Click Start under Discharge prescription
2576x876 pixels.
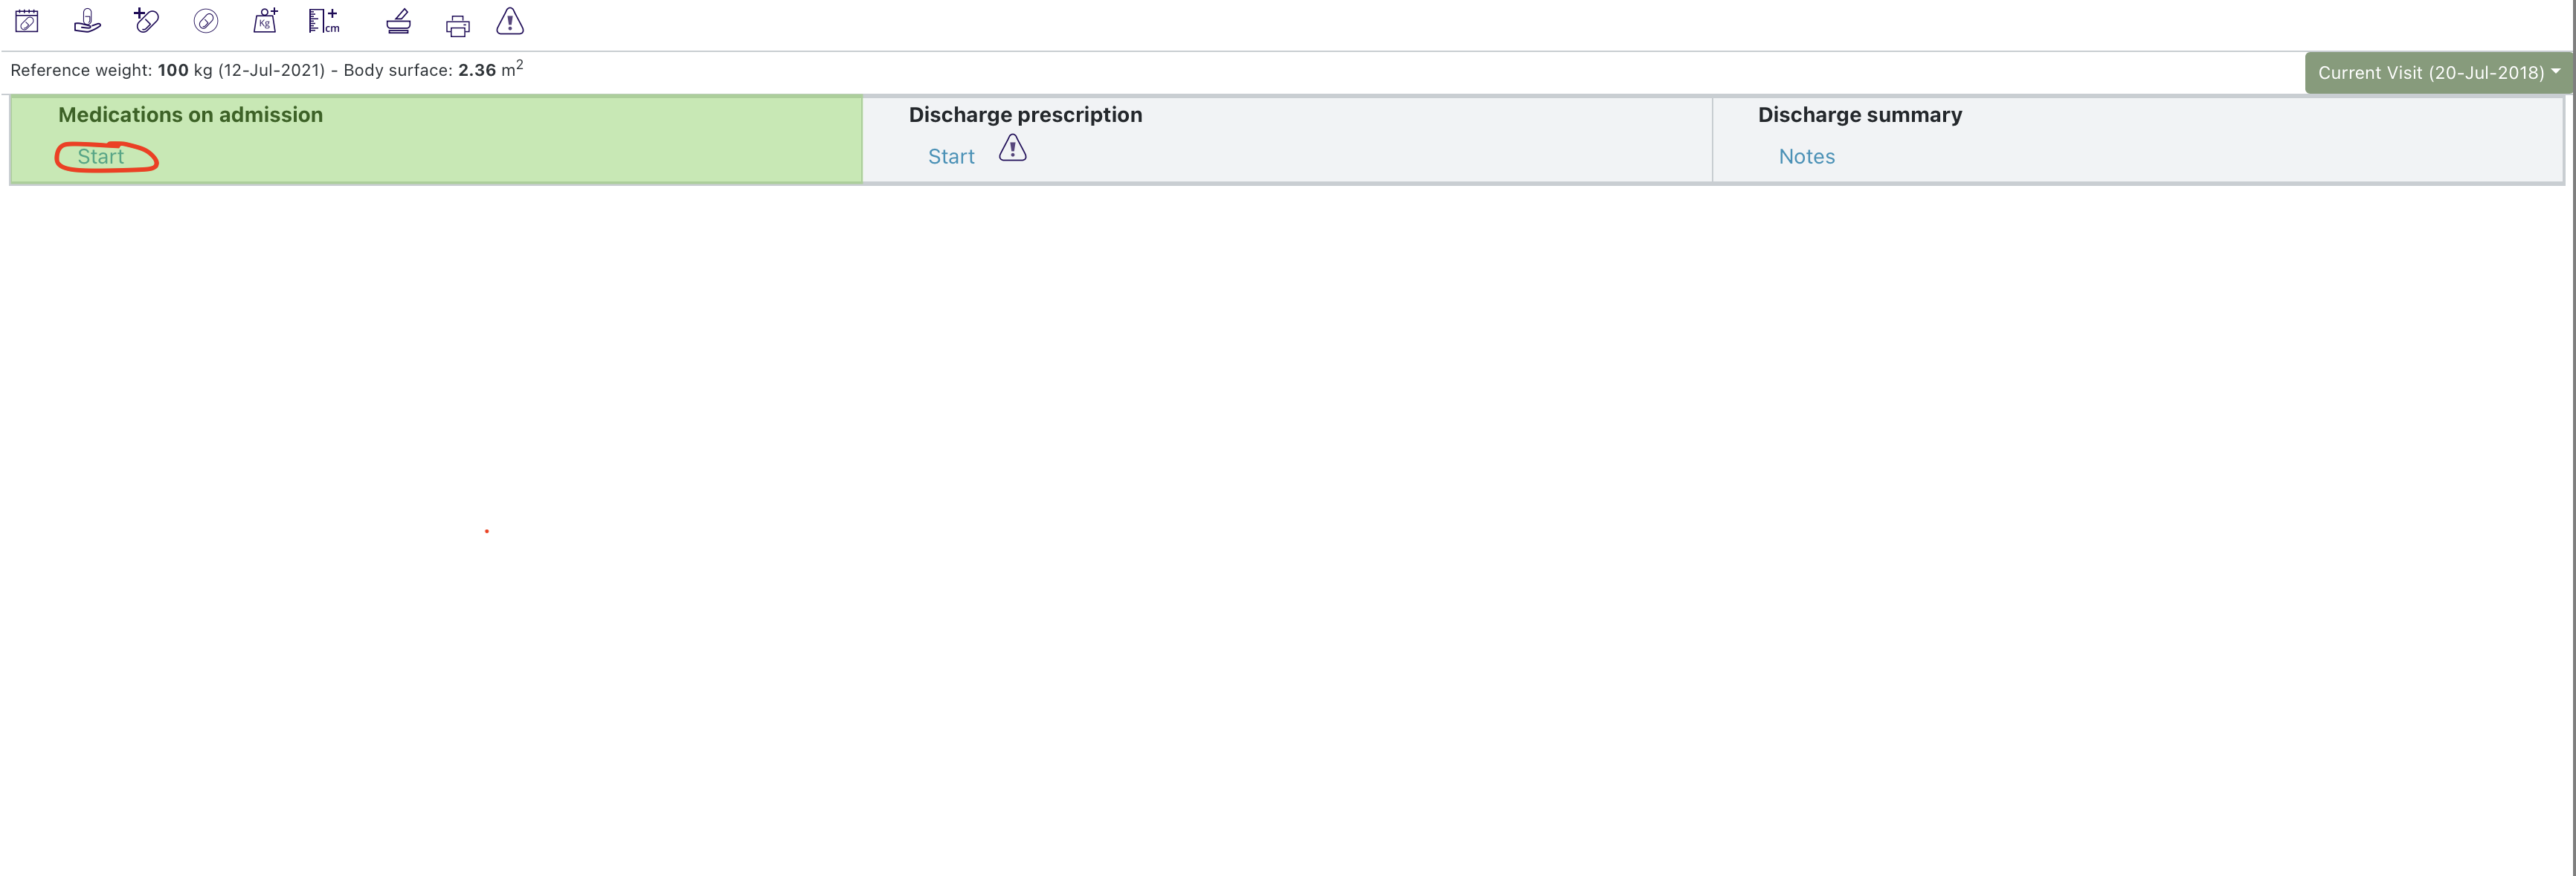pyautogui.click(x=951, y=157)
